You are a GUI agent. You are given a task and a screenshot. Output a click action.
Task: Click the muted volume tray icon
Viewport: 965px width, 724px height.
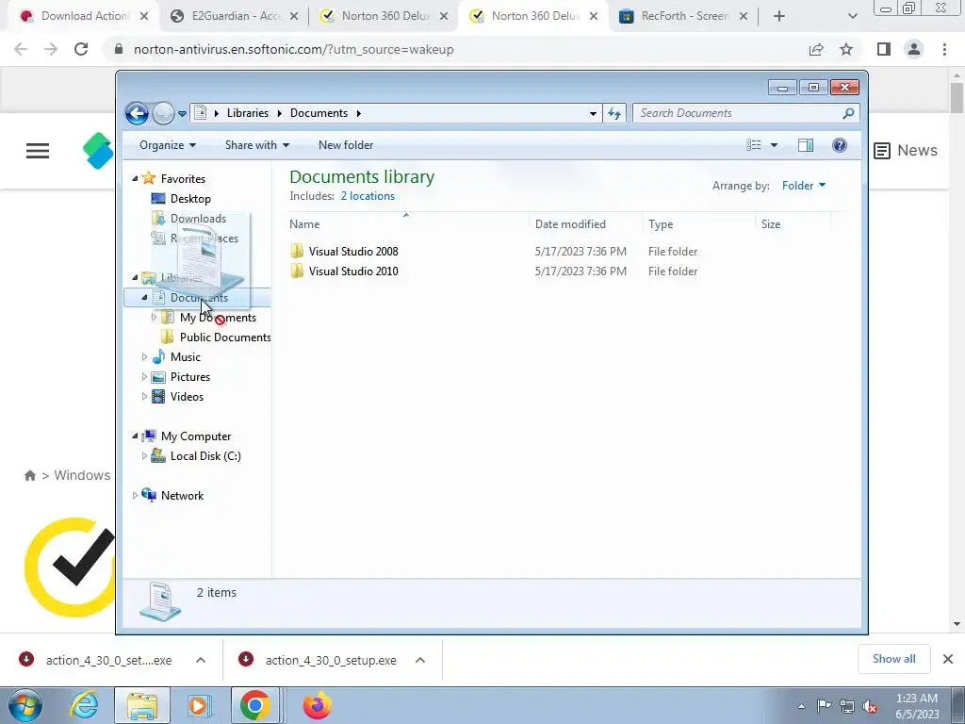[870, 706]
